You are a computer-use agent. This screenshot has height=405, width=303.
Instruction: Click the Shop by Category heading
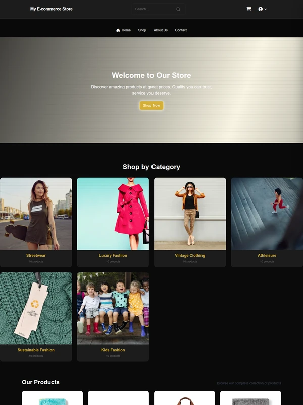pos(151,167)
